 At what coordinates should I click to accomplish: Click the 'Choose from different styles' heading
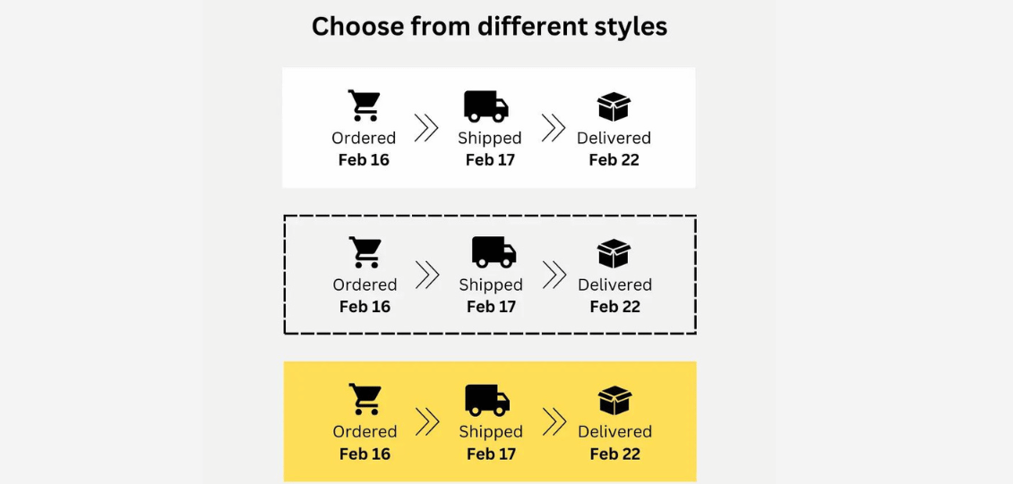coord(490,27)
